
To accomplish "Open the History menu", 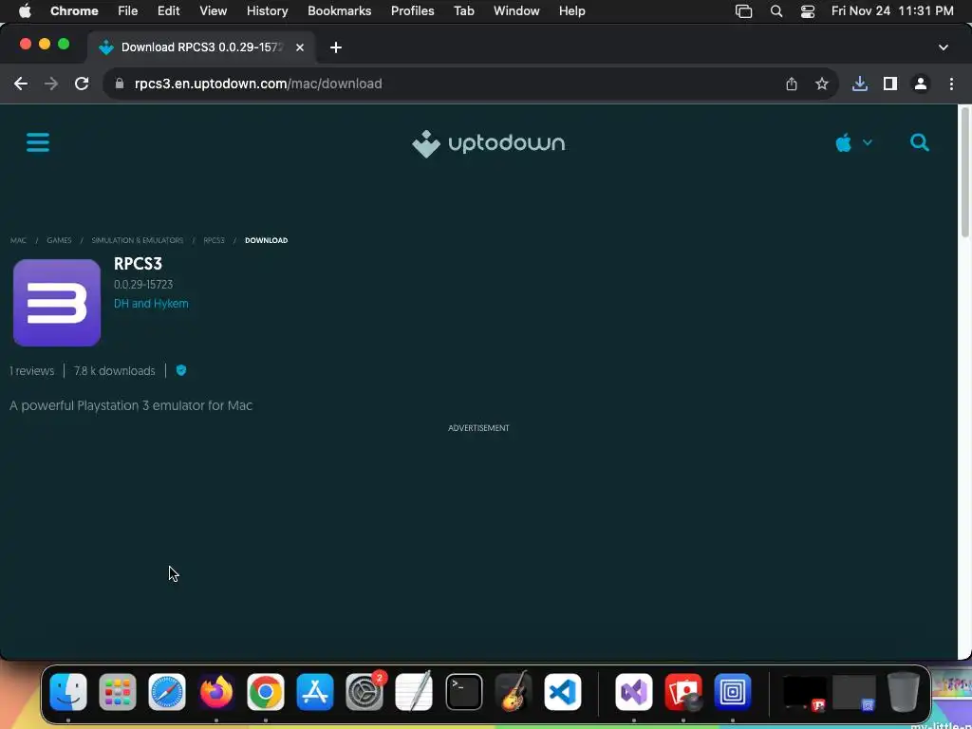I will click(267, 10).
